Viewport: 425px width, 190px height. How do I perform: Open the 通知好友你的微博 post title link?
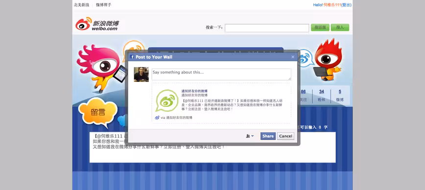coord(194,91)
